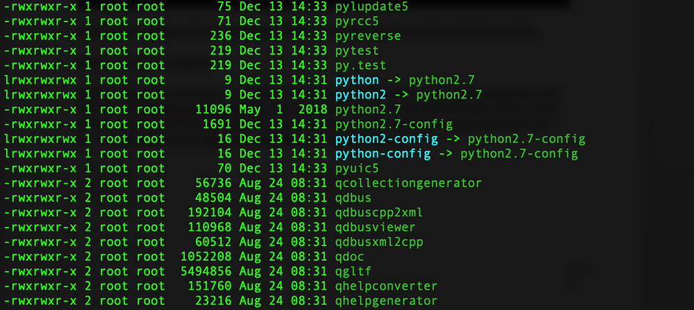Image resolution: width=694 pixels, height=310 pixels.
Task: Click the pyuic5 filename
Action: (x=357, y=168)
